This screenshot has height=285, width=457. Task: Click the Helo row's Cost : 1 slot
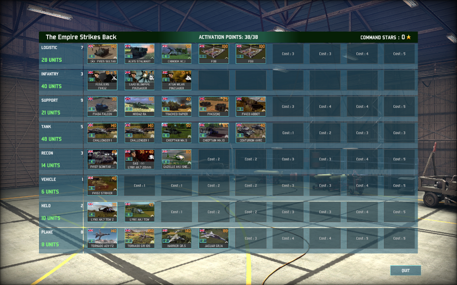pyautogui.click(x=177, y=212)
